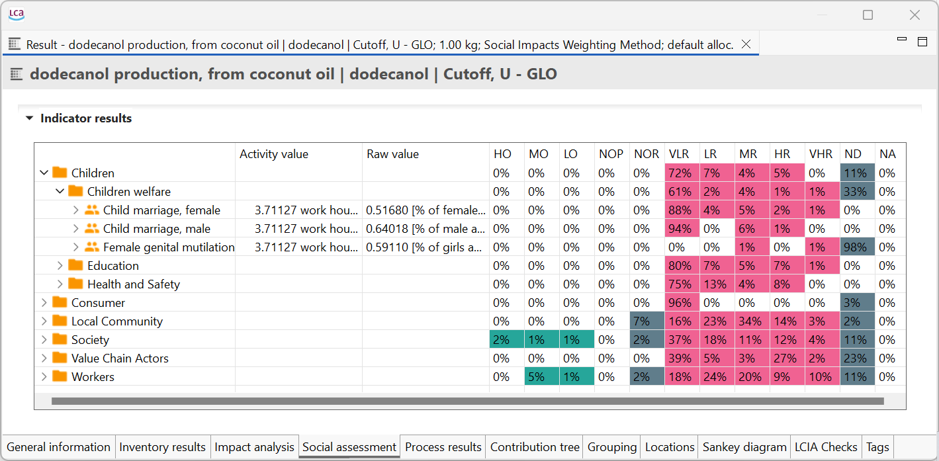Click the Local Community folder icon
939x461 pixels.
[60, 321]
